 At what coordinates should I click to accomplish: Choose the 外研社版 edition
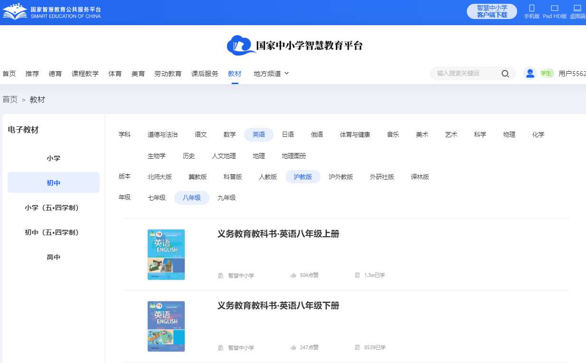point(382,177)
